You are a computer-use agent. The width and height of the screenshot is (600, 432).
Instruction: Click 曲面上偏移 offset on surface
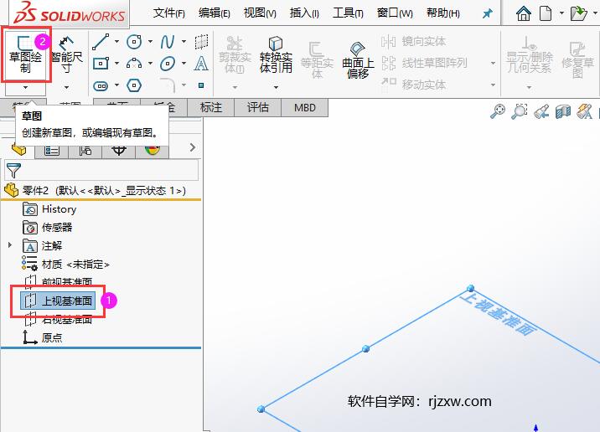(358, 59)
